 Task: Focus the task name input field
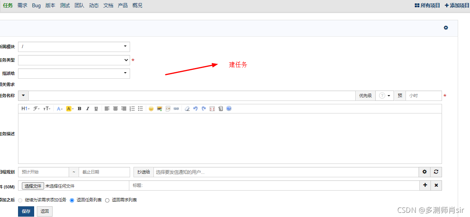[192, 96]
